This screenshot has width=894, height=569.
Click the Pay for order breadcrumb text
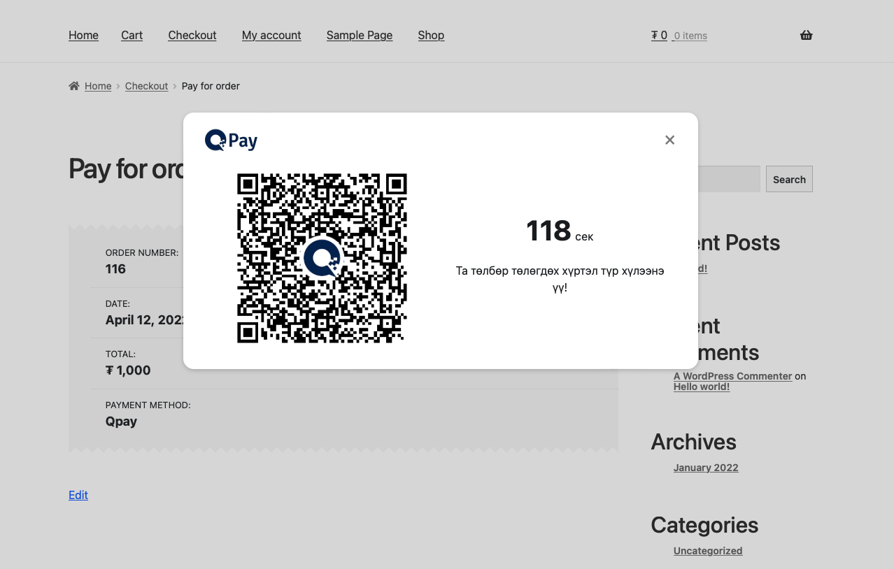point(211,86)
